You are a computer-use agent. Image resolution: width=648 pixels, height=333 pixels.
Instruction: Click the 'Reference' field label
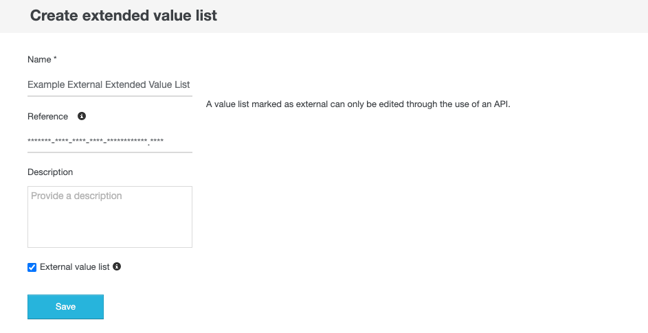tap(47, 116)
